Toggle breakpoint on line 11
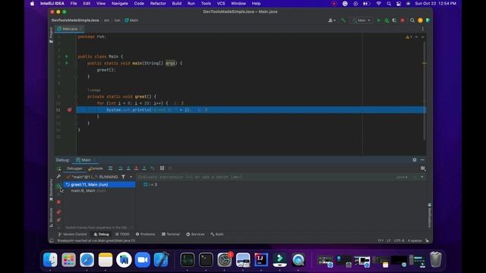 click(69, 110)
